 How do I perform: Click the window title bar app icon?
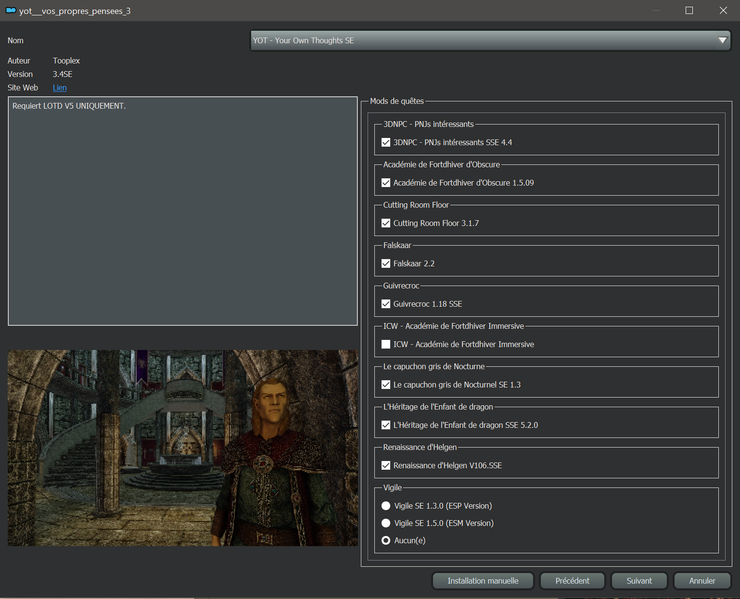(x=11, y=10)
